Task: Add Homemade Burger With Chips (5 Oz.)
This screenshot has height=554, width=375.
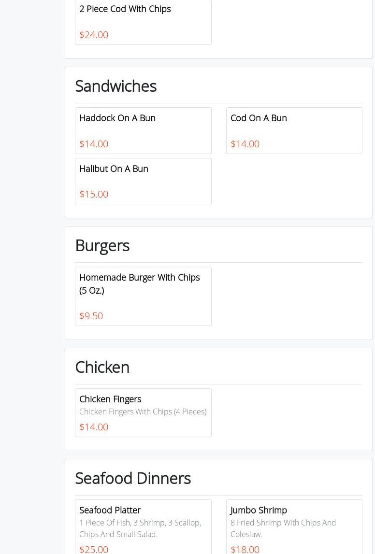Action: [x=139, y=284]
